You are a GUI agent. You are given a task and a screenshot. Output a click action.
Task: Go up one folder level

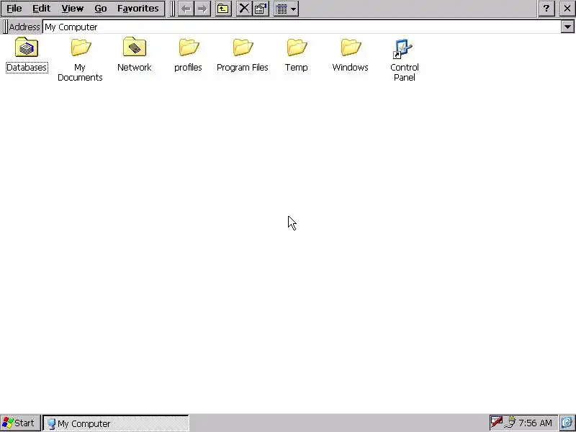[x=223, y=9]
